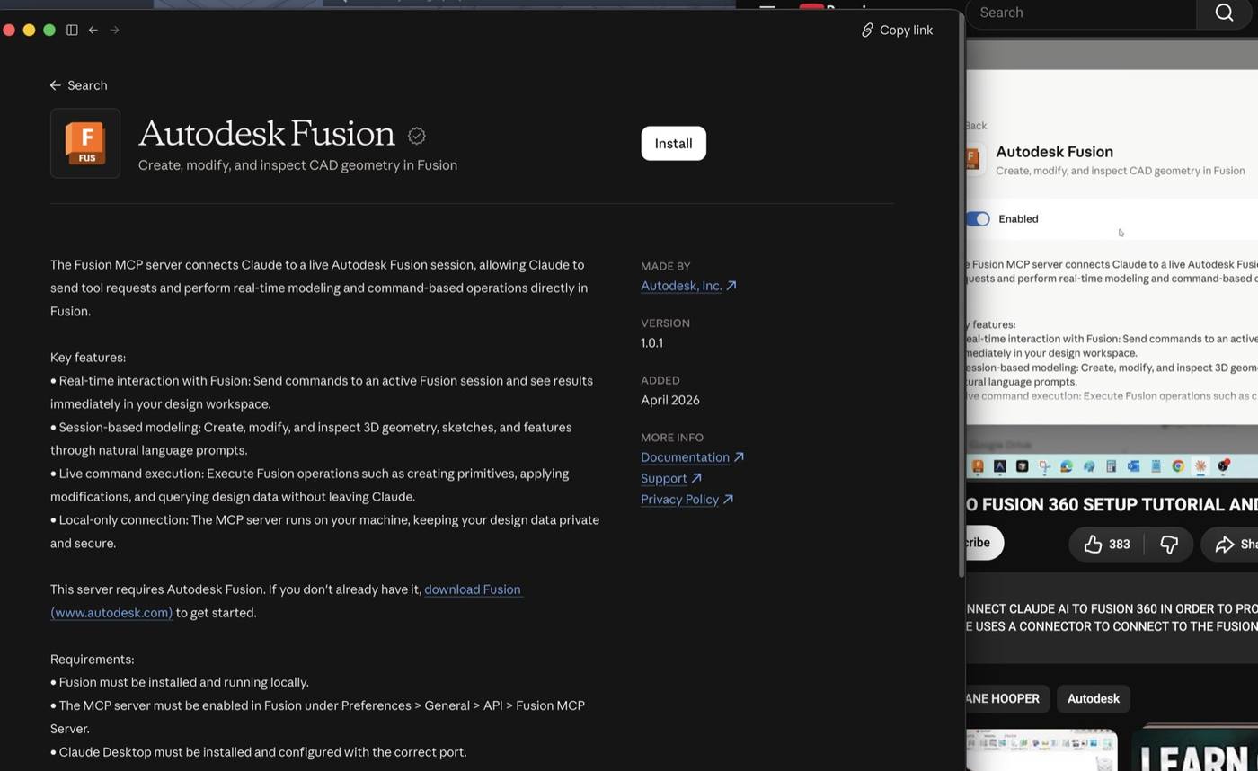Follow the download Fusion link

[x=473, y=589]
